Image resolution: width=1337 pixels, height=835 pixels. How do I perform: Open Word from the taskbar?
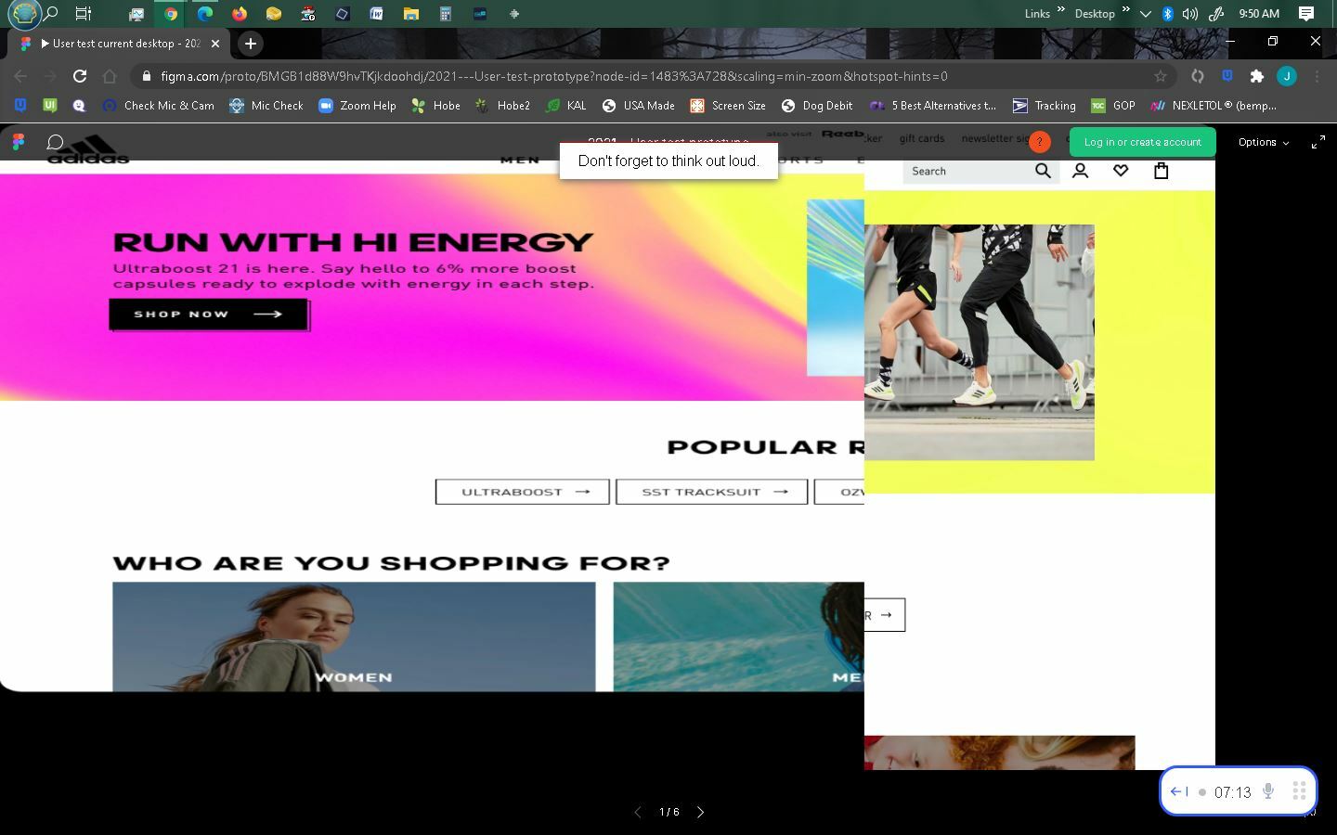click(376, 14)
